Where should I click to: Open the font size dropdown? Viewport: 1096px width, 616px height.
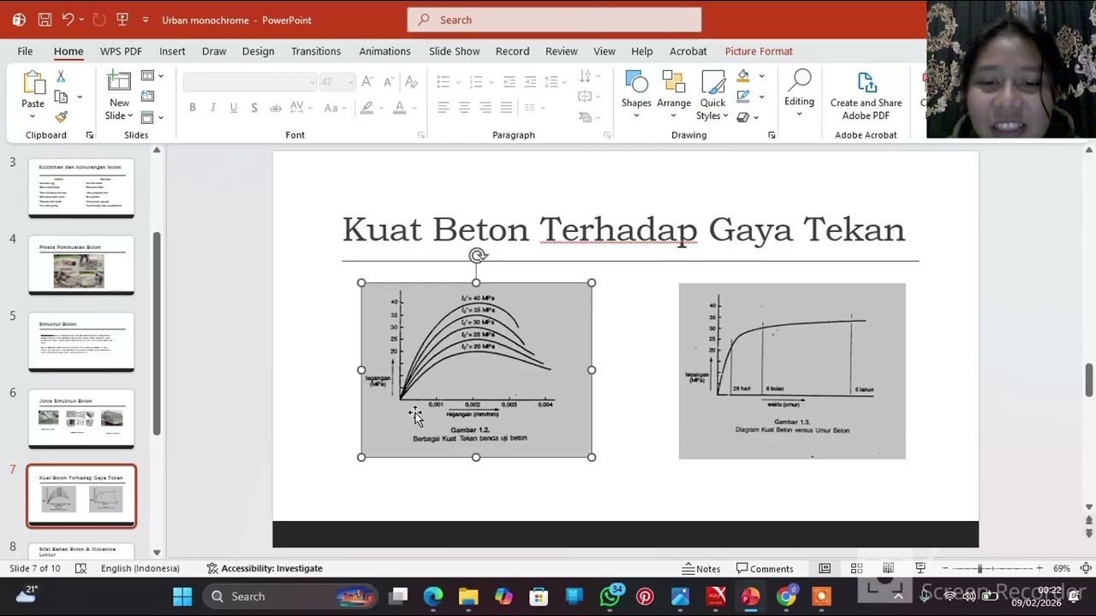click(350, 82)
